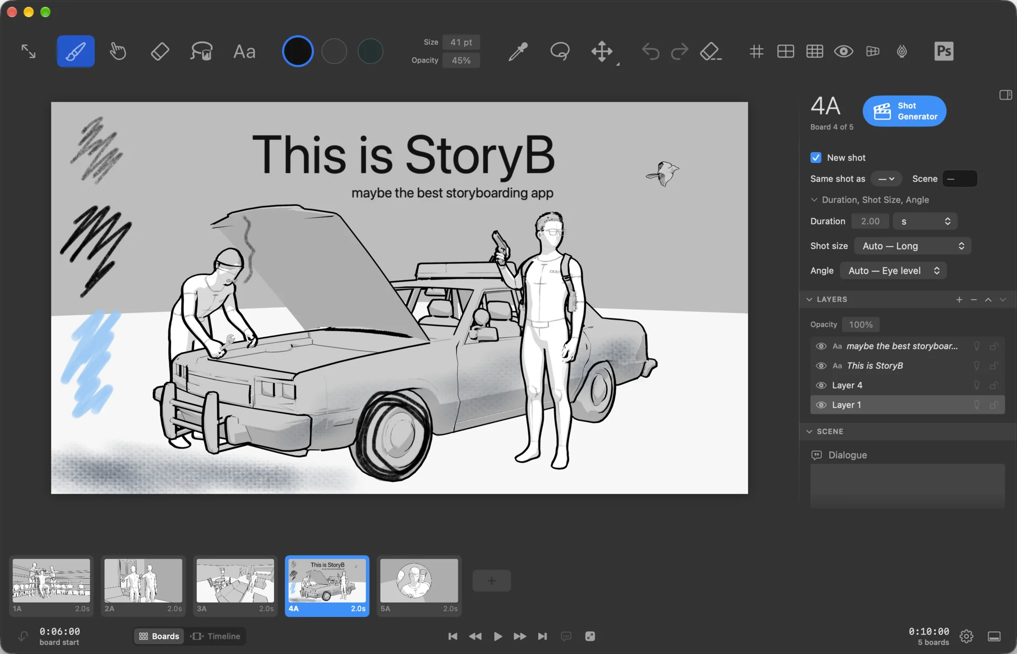Pick the eyedropper color sampler tool

coord(518,51)
